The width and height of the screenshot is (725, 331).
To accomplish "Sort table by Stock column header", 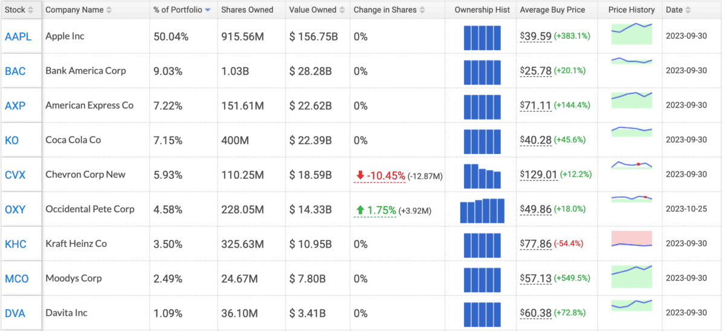I will (x=20, y=10).
